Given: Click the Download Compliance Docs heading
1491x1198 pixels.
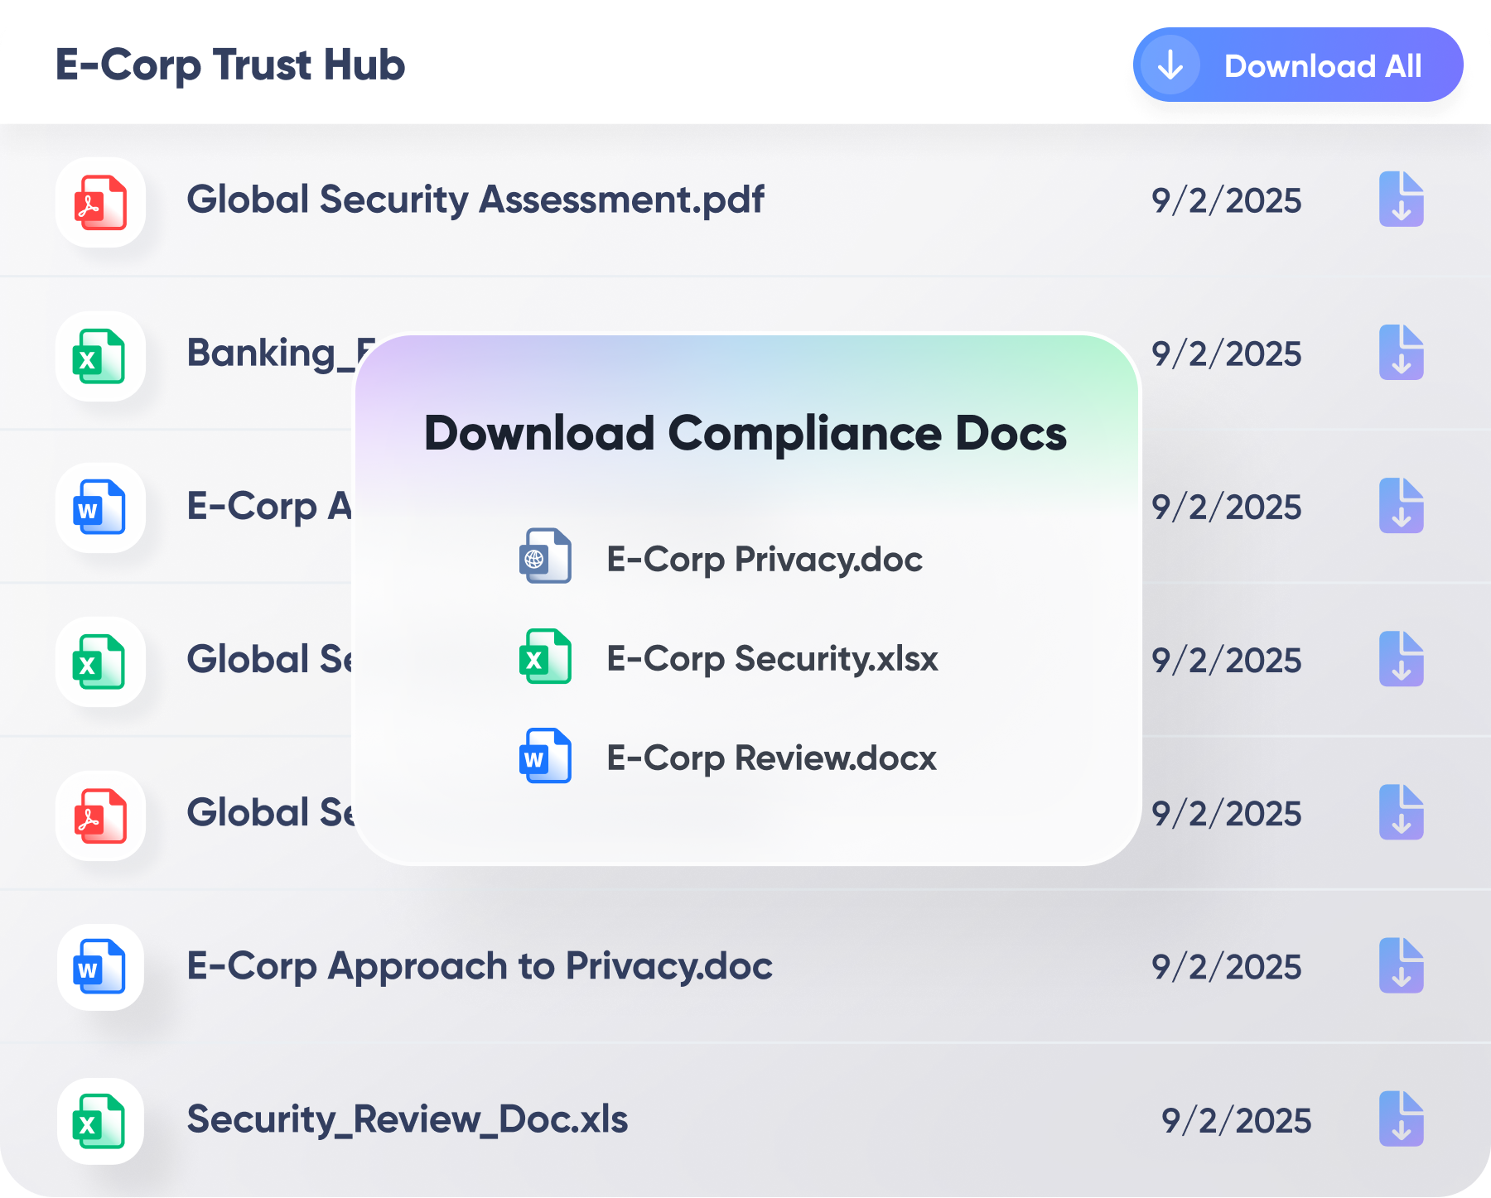Looking at the screenshot, I should tap(745, 433).
